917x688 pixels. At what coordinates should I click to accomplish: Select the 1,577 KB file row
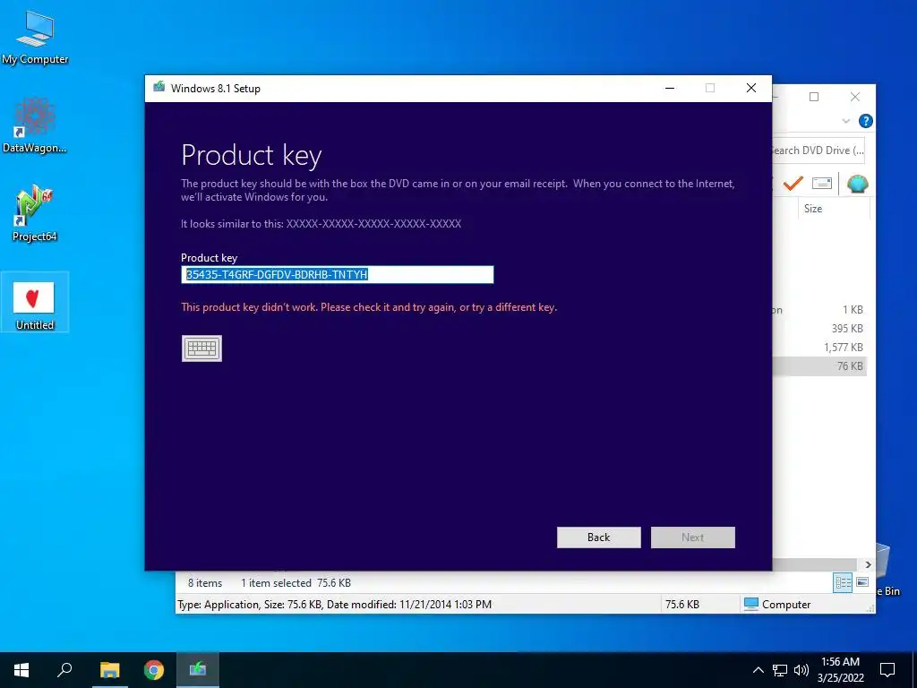coord(820,348)
